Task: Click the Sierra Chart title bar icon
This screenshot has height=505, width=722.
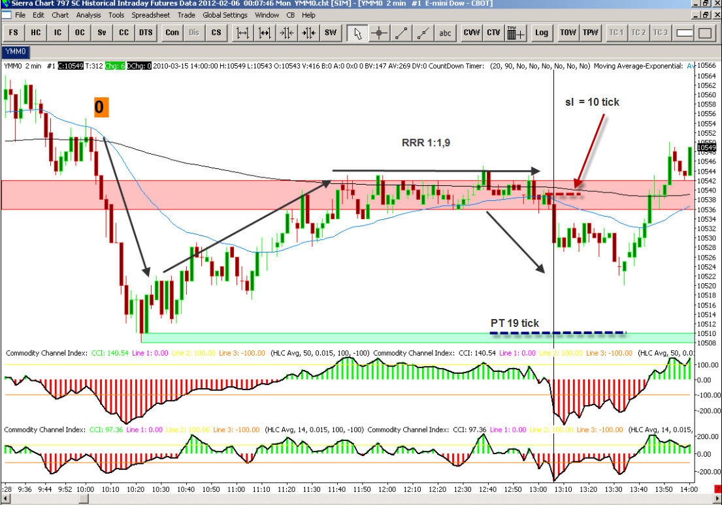Action: coord(5,4)
